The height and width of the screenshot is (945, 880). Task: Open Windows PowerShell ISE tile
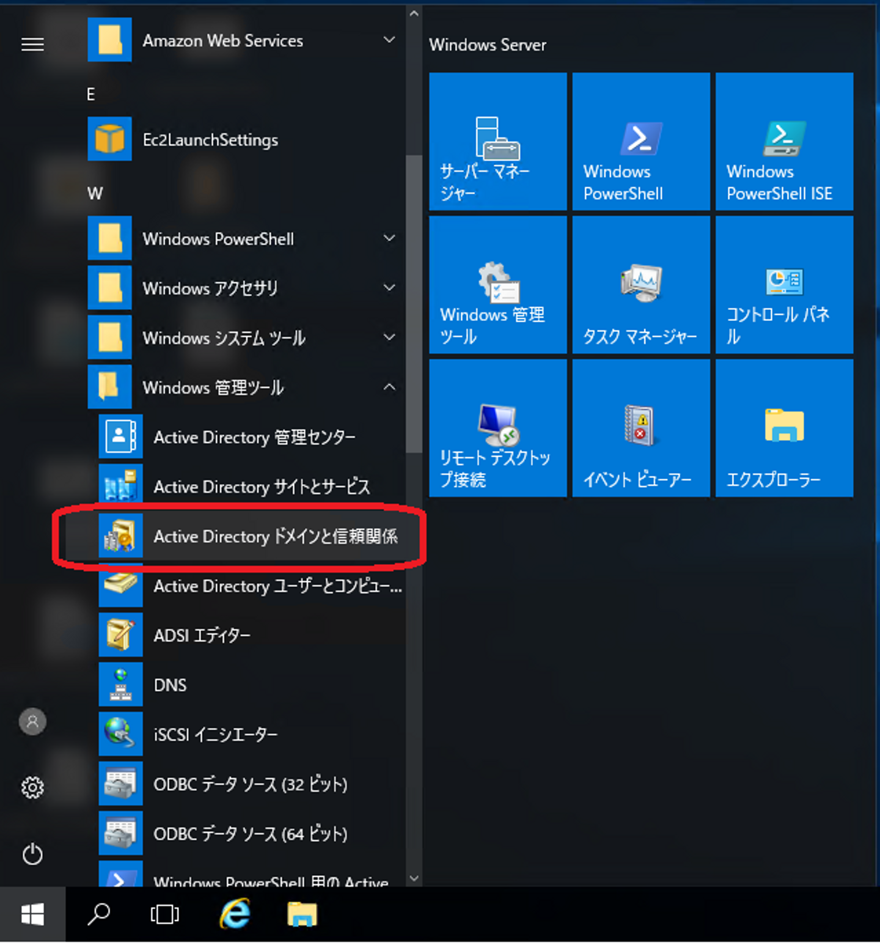tap(785, 141)
